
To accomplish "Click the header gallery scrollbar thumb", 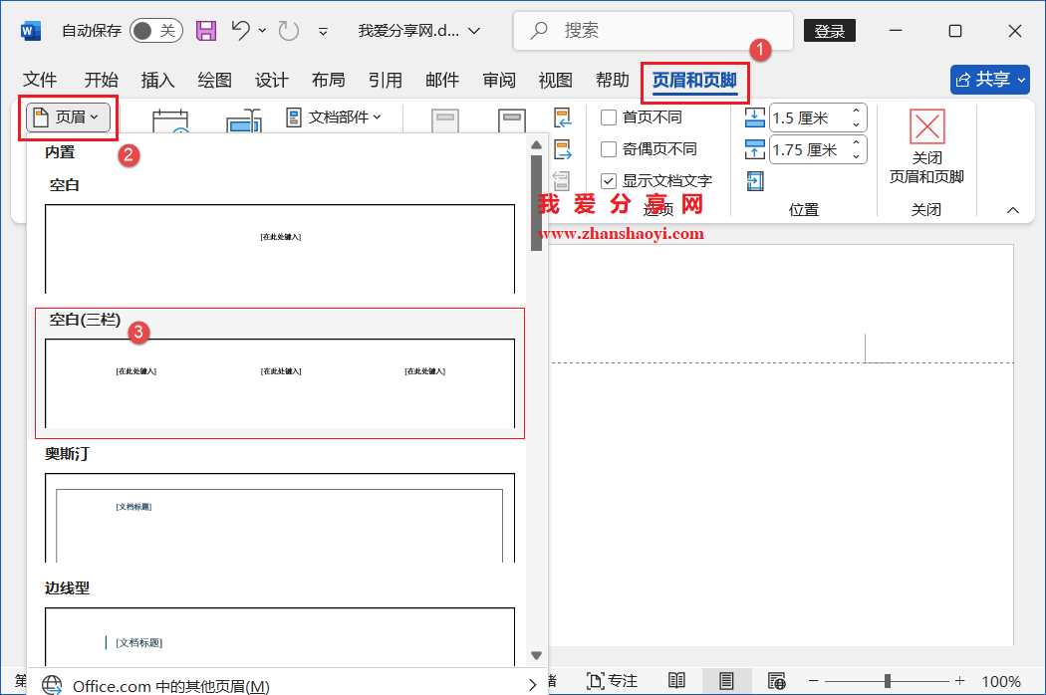I will [536, 203].
